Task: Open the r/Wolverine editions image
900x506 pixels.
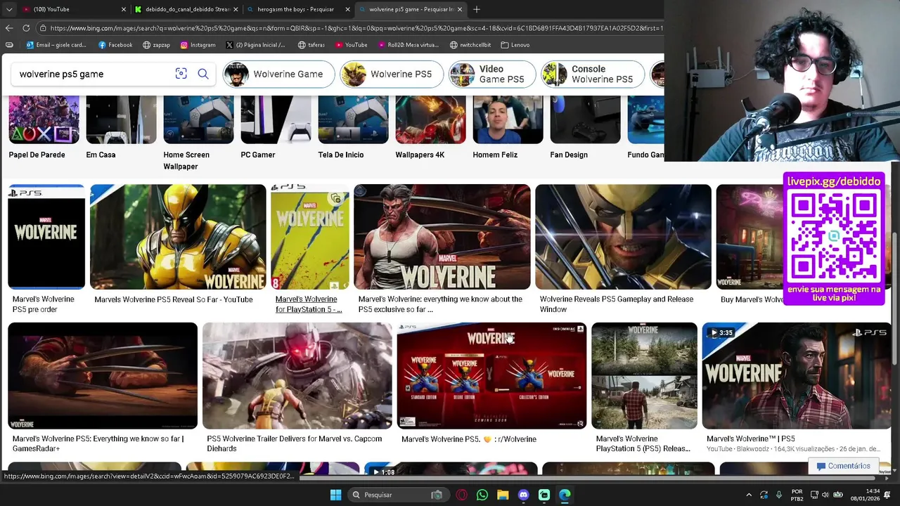Action: point(491,376)
